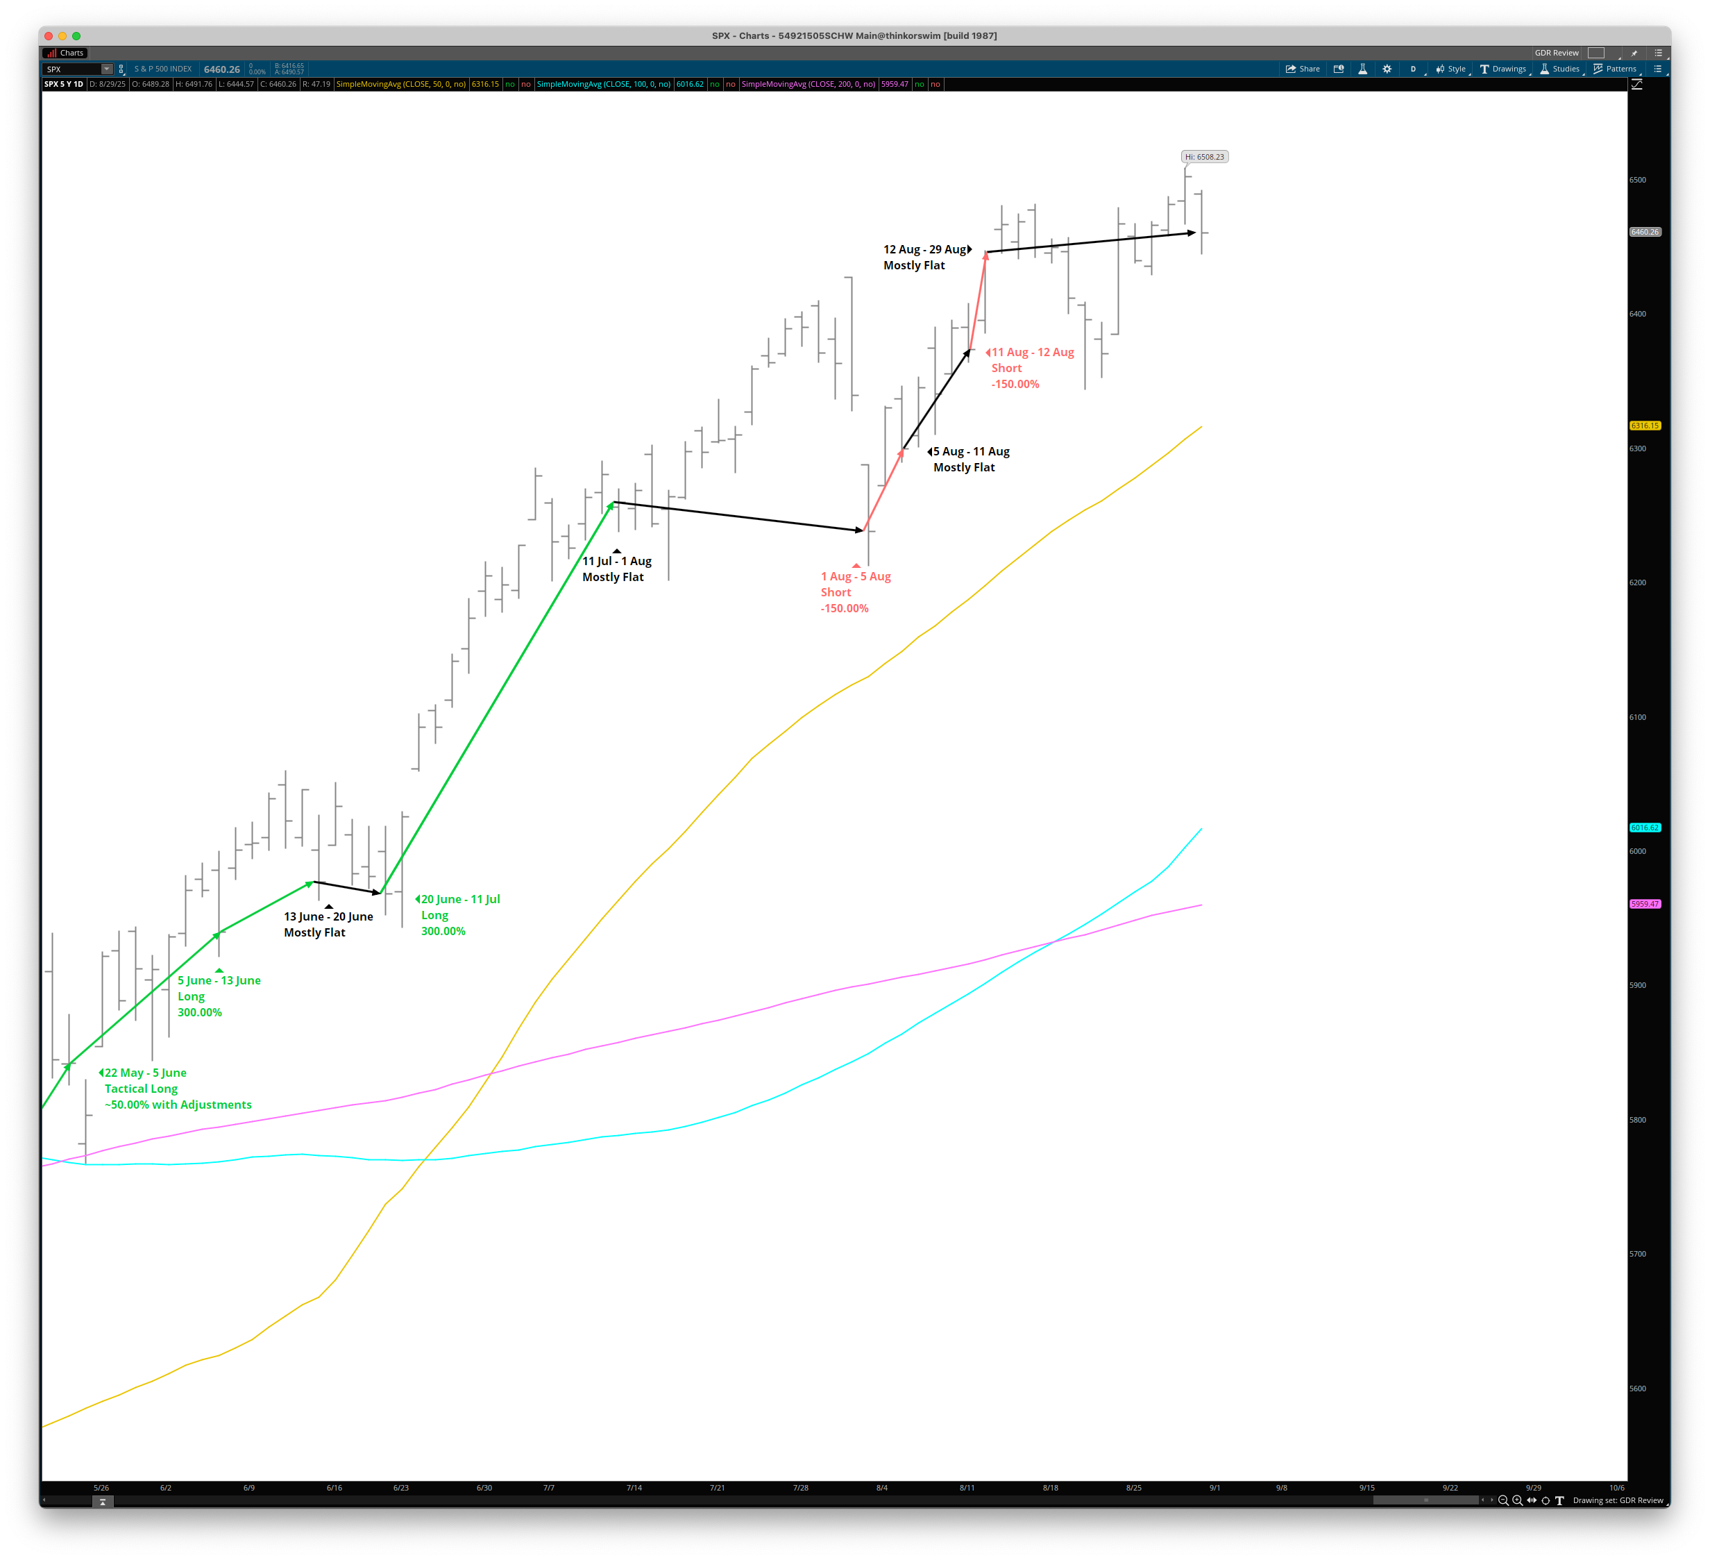Toggle the symbol link chain icon
This screenshot has width=1710, height=1560.
[x=121, y=69]
